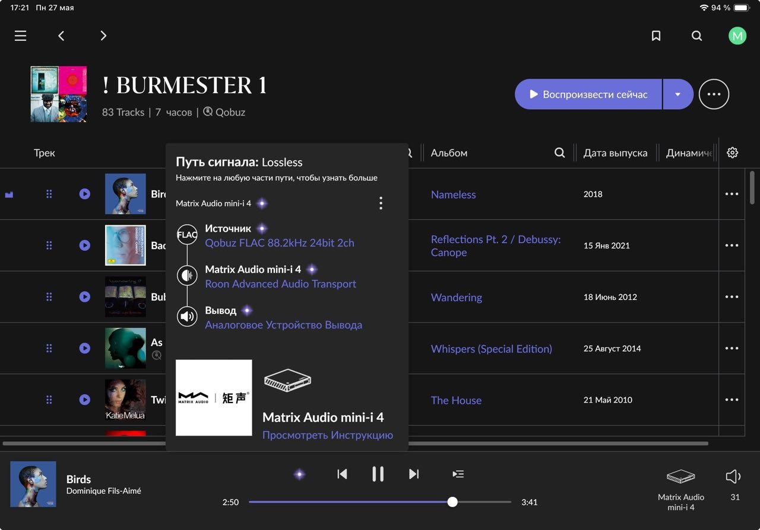The image size is (760, 530).
Task: Open search from the top bar
Action: 697,36
